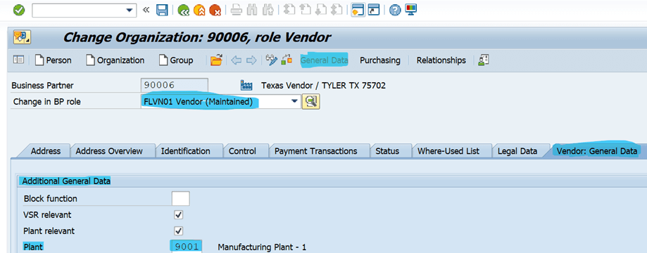Click the green checkmark Enter icon

pos(18,10)
